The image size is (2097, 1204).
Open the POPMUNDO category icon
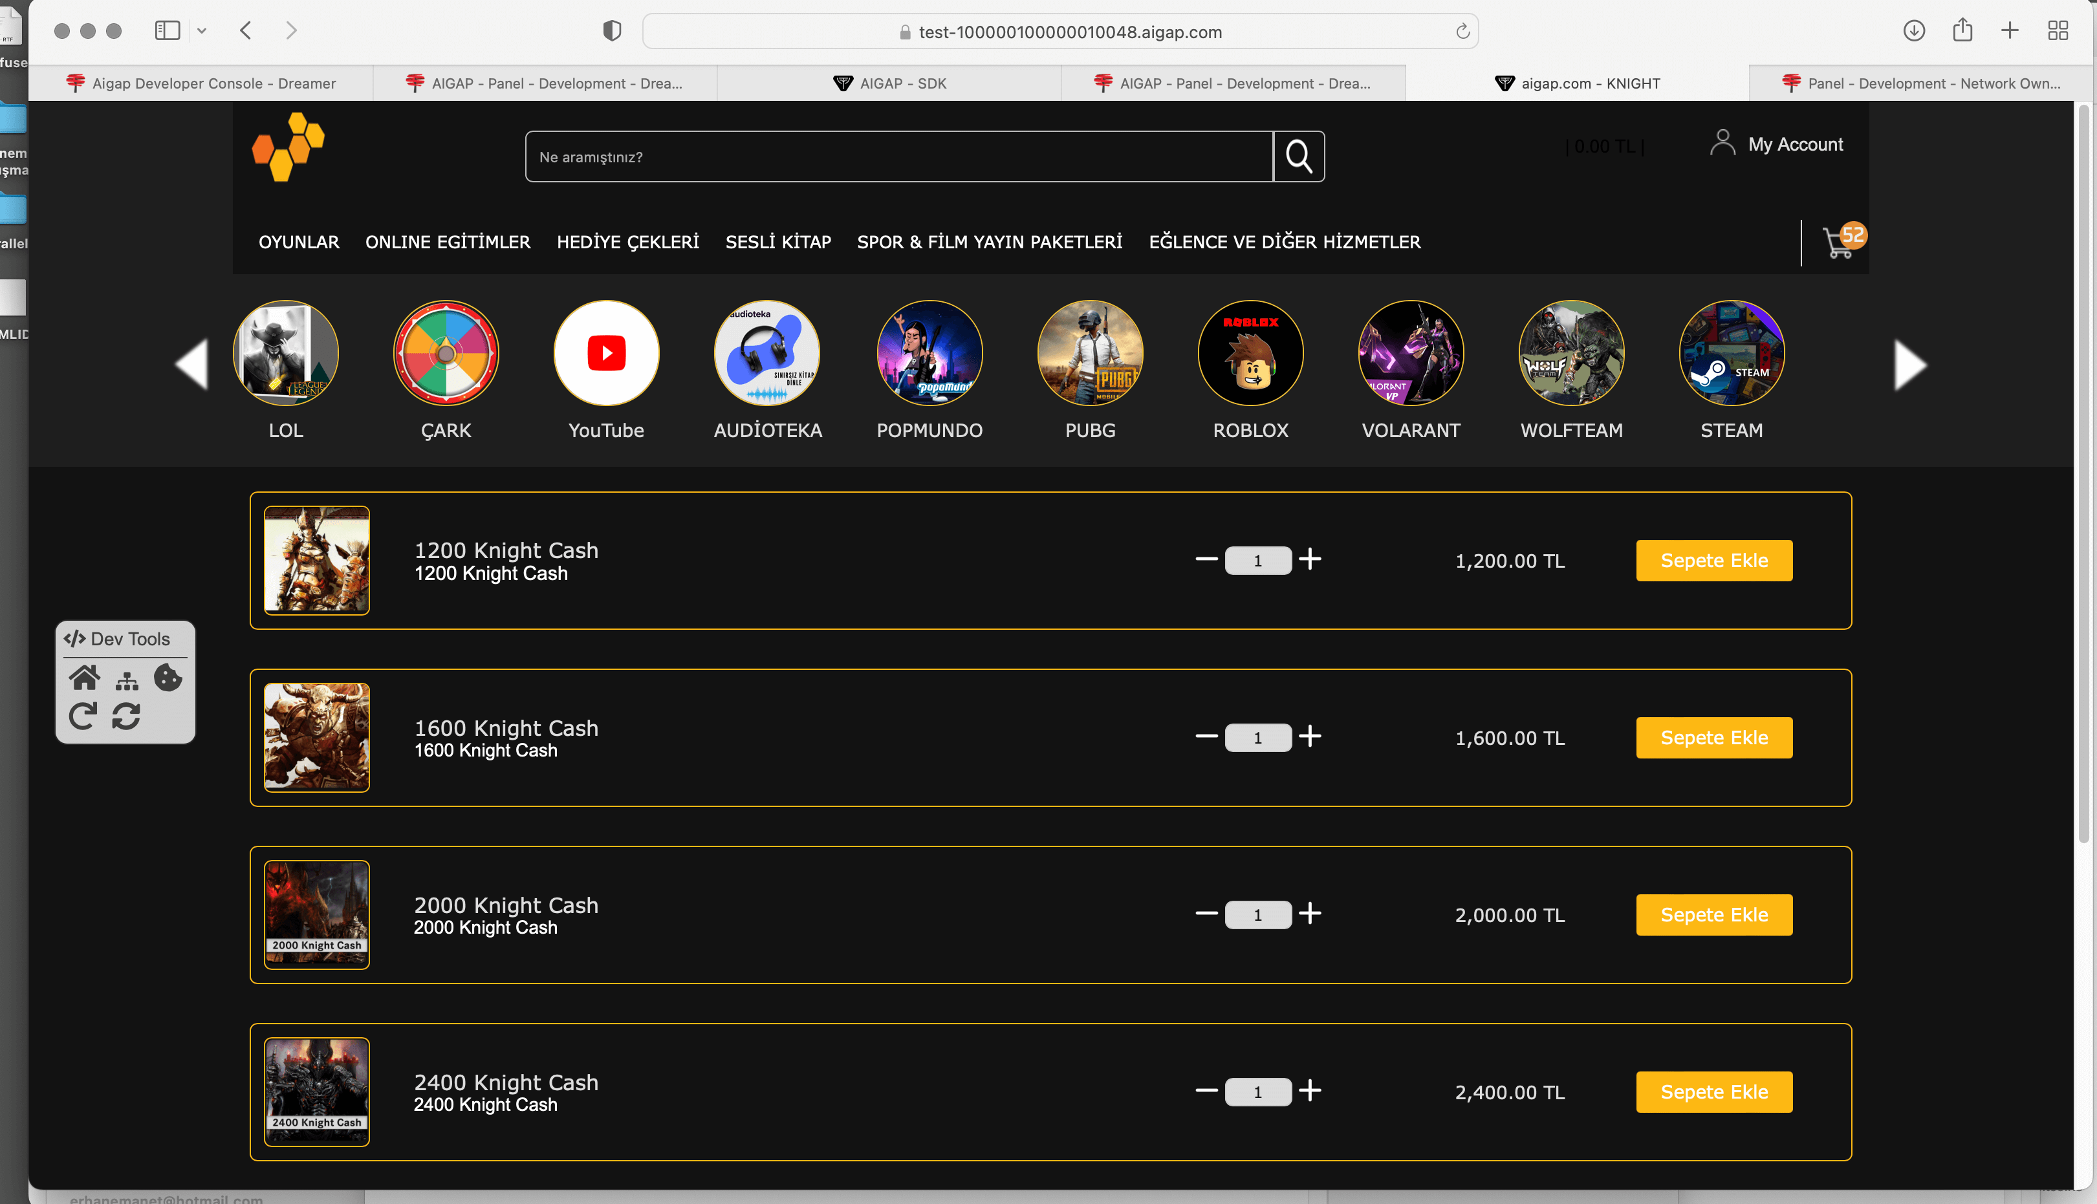click(x=929, y=353)
